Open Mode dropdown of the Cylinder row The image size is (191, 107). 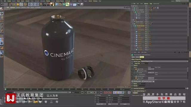(x=151, y=73)
